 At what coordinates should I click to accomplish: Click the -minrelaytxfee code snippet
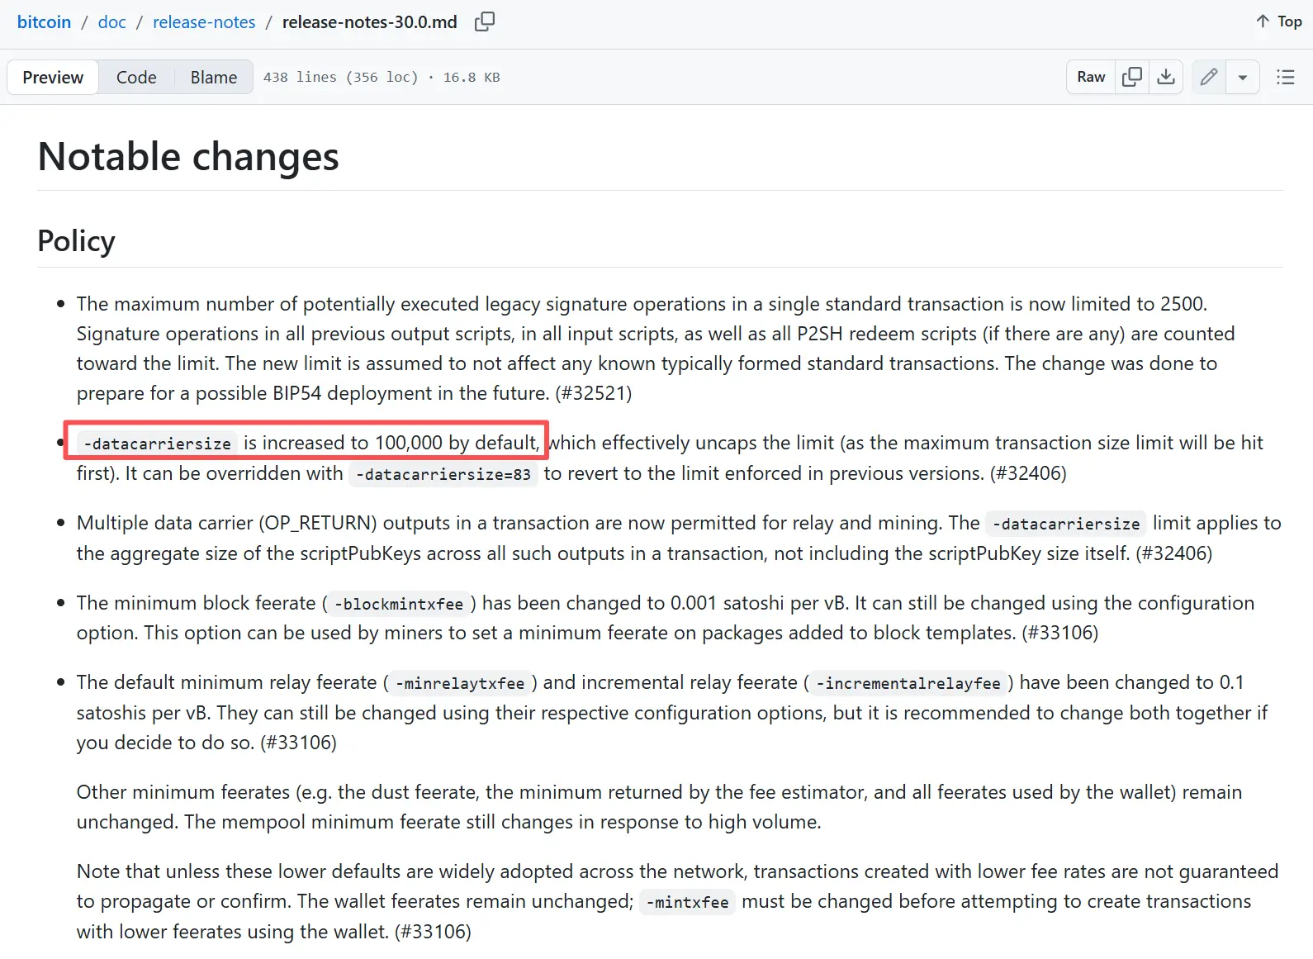pos(460,683)
